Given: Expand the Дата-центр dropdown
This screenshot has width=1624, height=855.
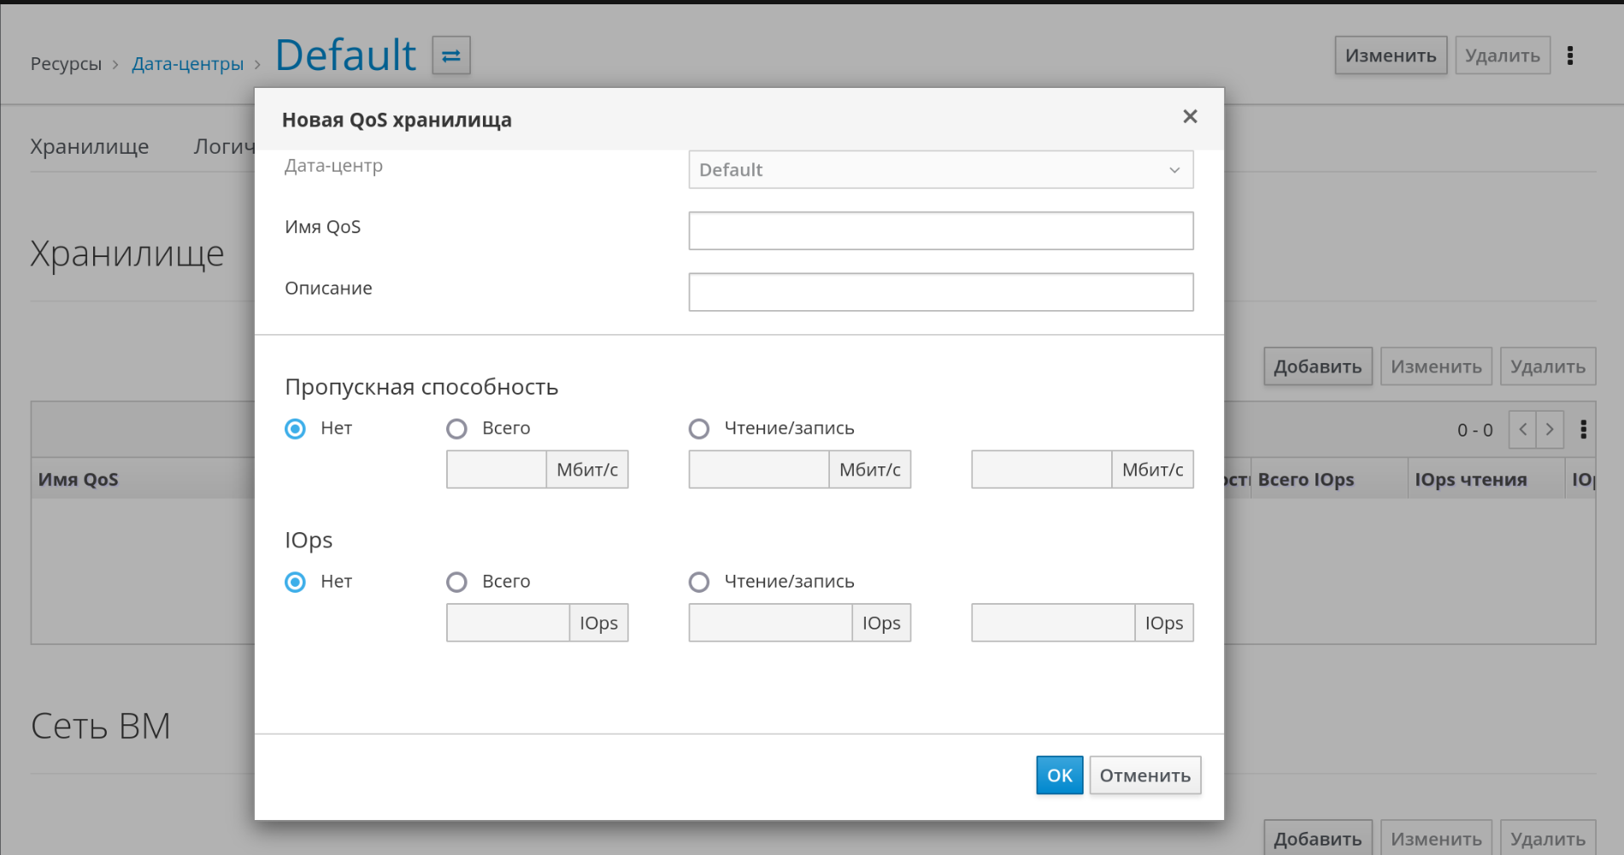Looking at the screenshot, I should [x=940, y=170].
